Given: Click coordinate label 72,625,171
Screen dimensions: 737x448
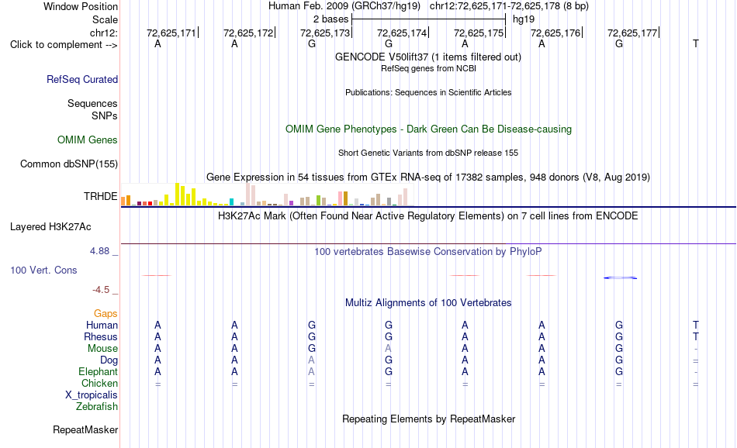Looking at the screenshot, I should point(171,33).
